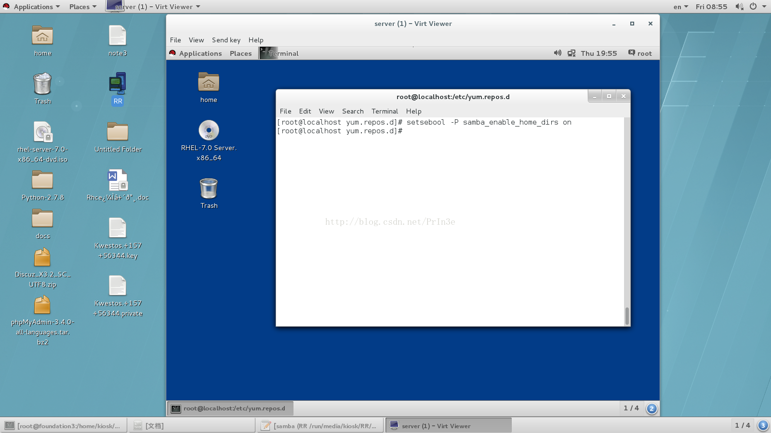Open Virt Viewer File menu
This screenshot has height=433, width=771.
[x=175, y=40]
